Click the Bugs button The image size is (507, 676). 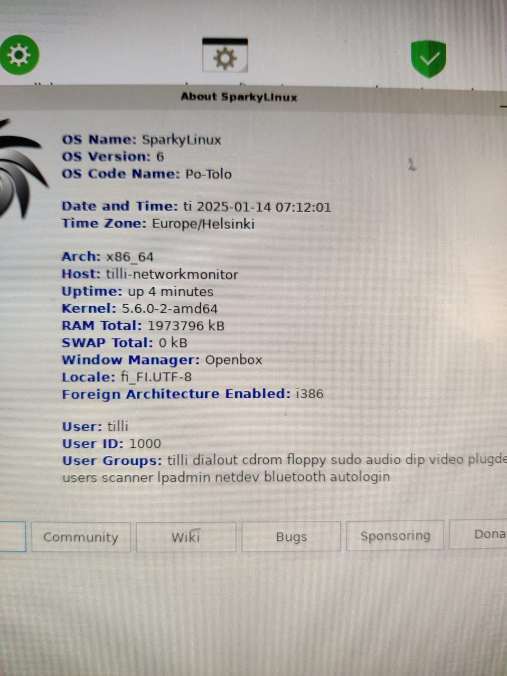coord(291,537)
